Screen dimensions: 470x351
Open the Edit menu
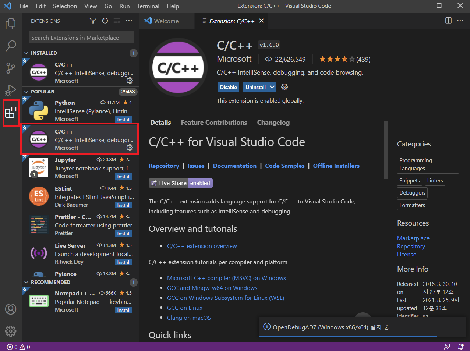tap(41, 6)
